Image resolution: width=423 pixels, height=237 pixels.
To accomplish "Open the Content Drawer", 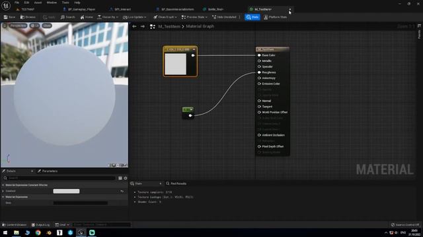I will tap(15, 224).
